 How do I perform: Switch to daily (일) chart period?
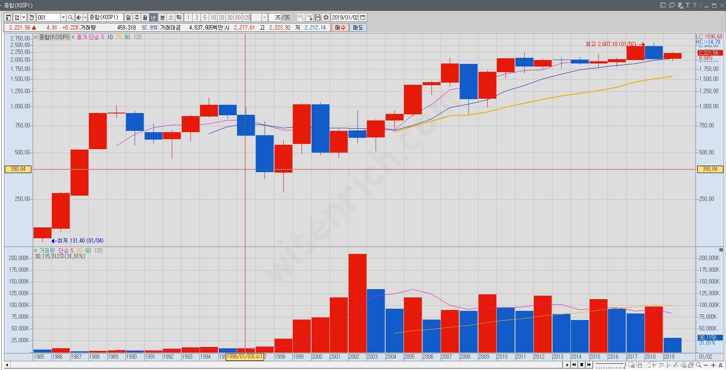coord(128,17)
